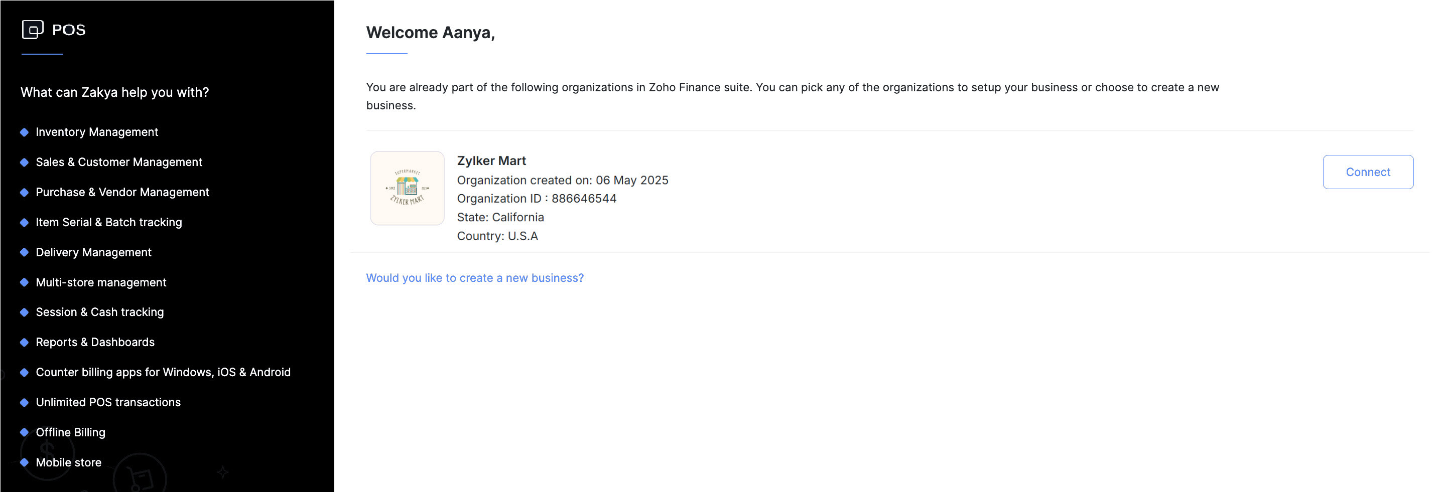Click the Counter billing apps feature text
1442x492 pixels.
coord(163,372)
